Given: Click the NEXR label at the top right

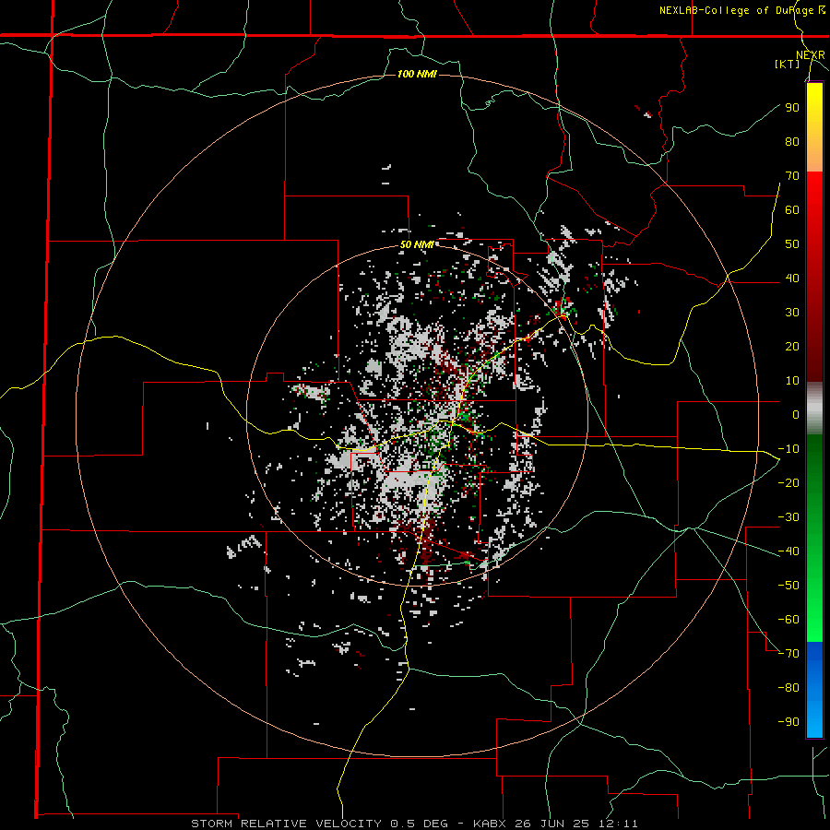Looking at the screenshot, I should click(811, 55).
